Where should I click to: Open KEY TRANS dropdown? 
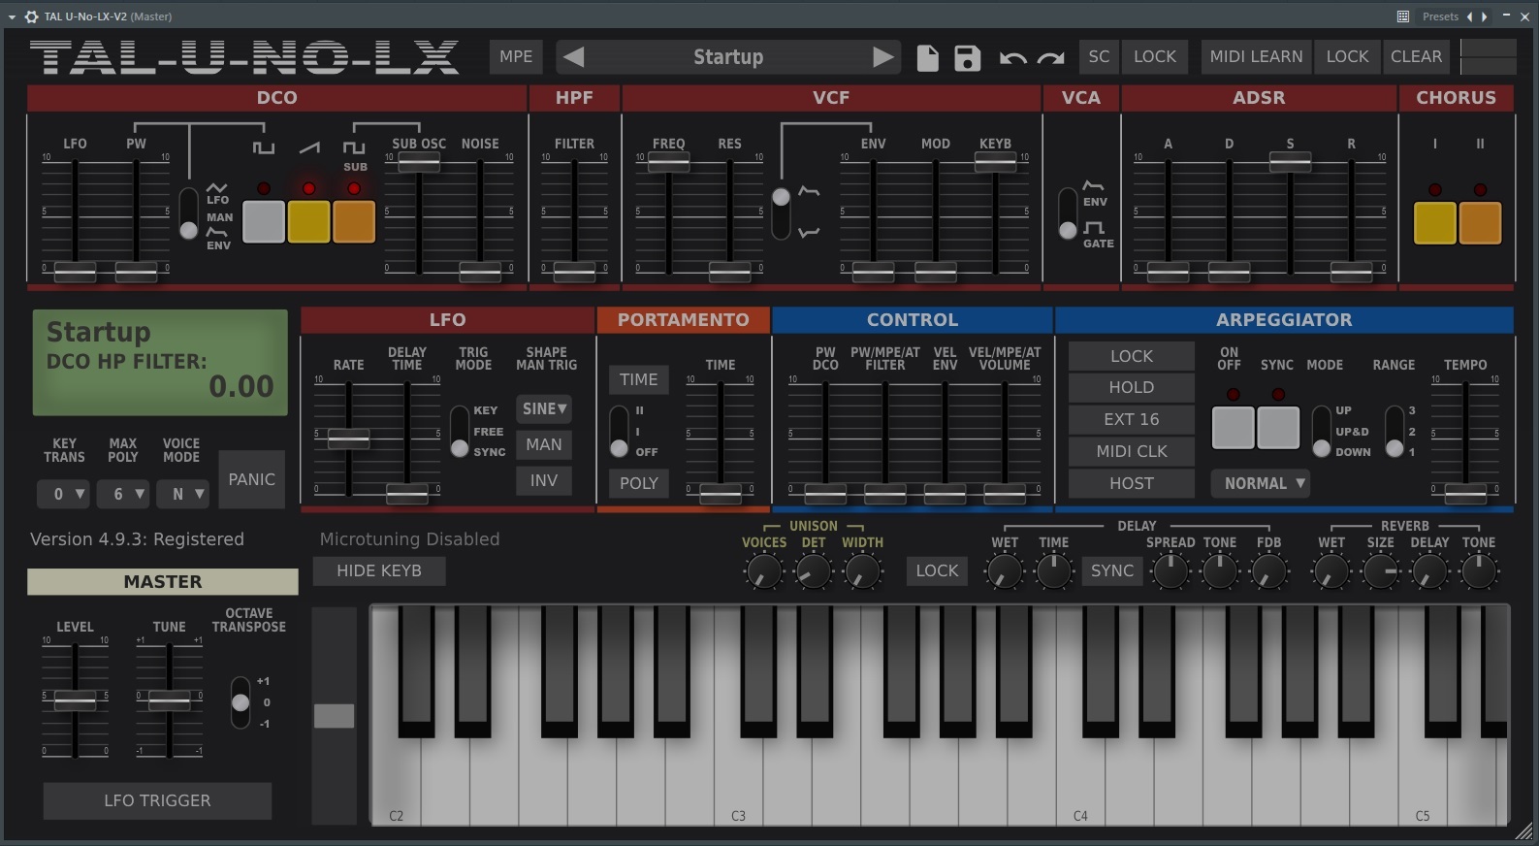(64, 494)
